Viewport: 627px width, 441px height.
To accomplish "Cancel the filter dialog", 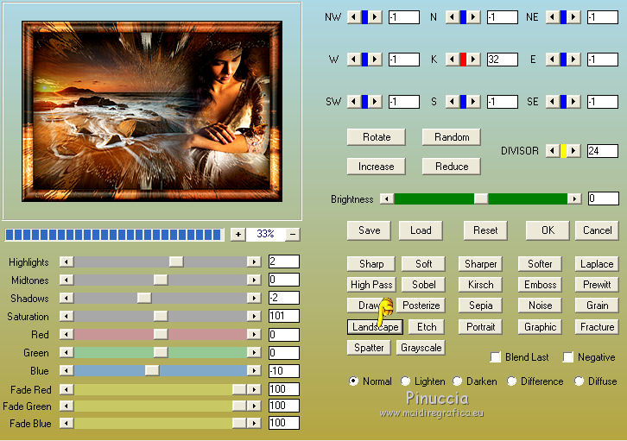I will (x=597, y=230).
